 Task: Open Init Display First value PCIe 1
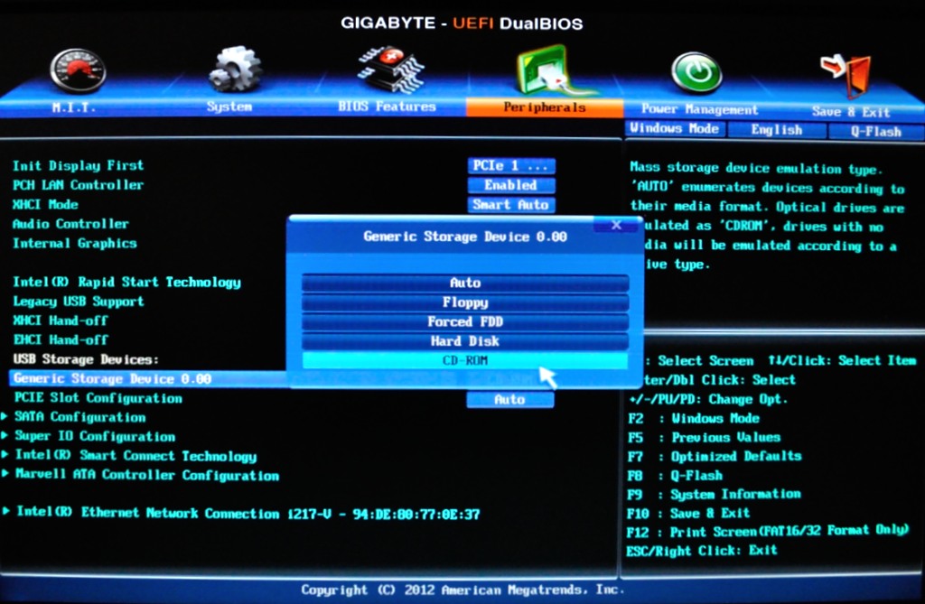click(x=511, y=166)
